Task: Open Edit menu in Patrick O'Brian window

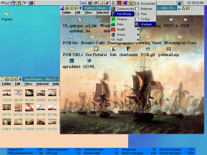Action: pos(78,12)
